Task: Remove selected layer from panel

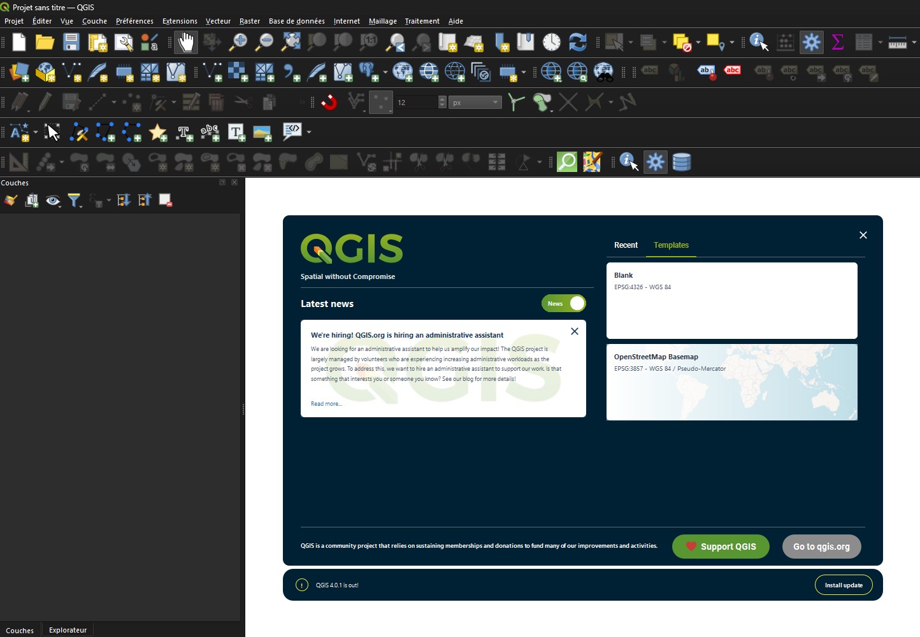Action: [x=166, y=201]
